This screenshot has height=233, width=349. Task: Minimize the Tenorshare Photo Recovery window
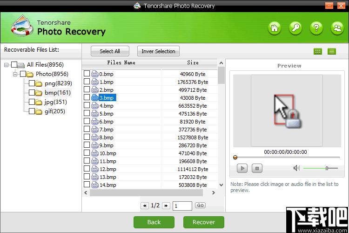coord(329,5)
